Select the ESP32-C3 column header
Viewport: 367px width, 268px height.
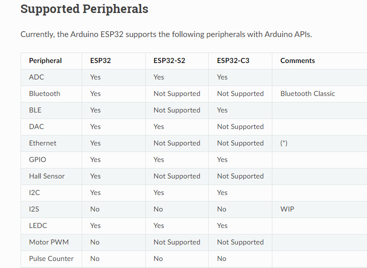click(233, 60)
